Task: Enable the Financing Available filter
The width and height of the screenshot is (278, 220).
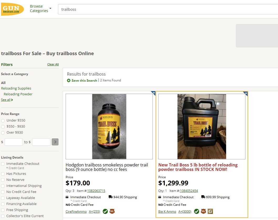Action: [3, 204]
